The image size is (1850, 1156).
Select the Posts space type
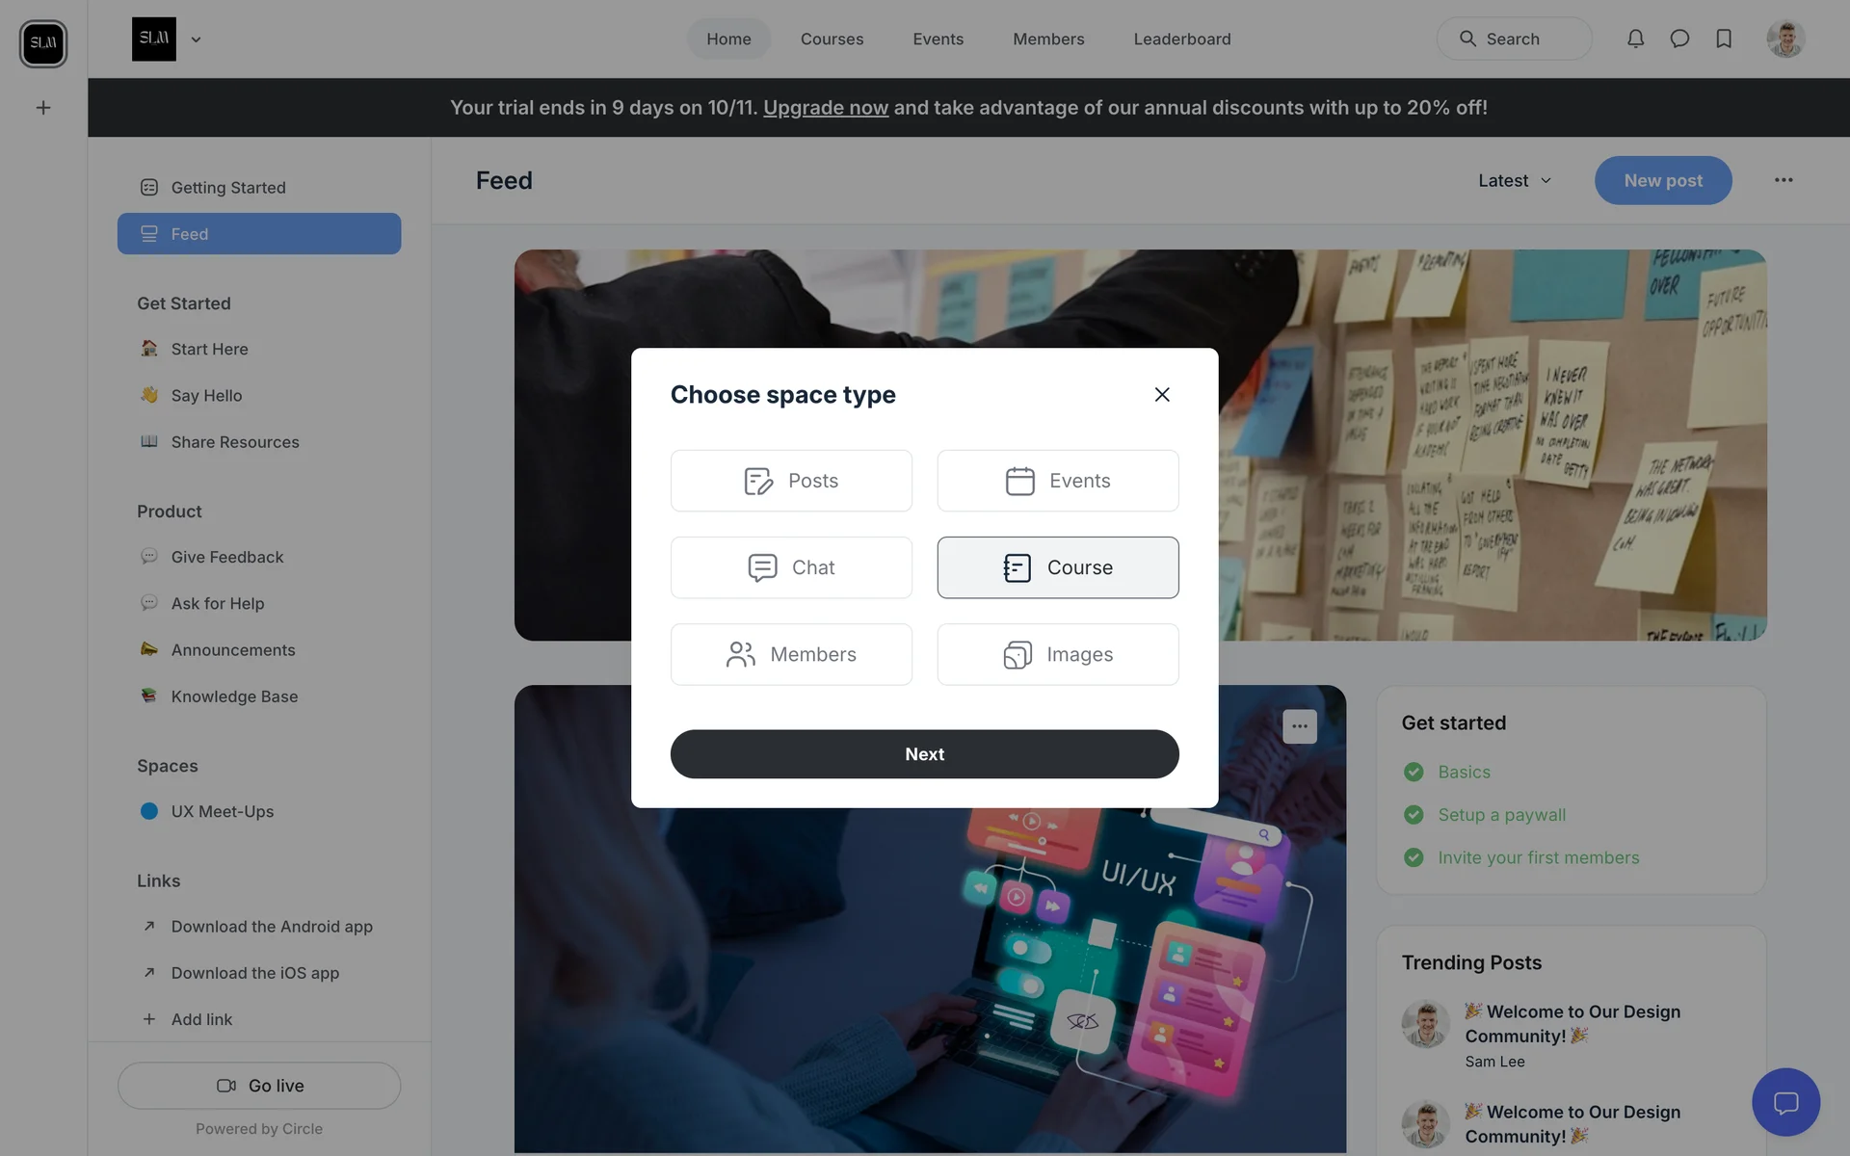click(791, 481)
